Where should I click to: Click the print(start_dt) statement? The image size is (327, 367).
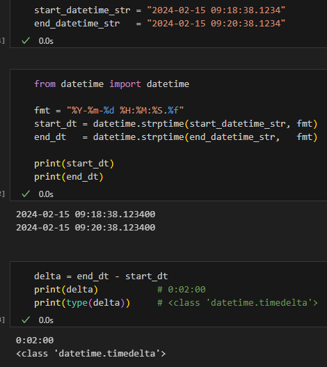click(x=74, y=164)
